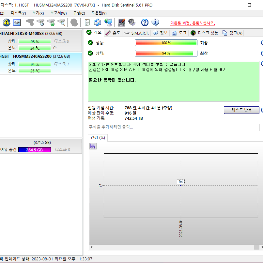This screenshot has height=263, width=263.
Task: Open the 도움말(V) menu
Action: (99, 13)
